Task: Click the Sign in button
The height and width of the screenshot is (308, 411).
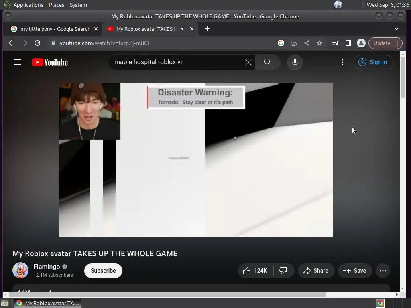Action: [373, 62]
